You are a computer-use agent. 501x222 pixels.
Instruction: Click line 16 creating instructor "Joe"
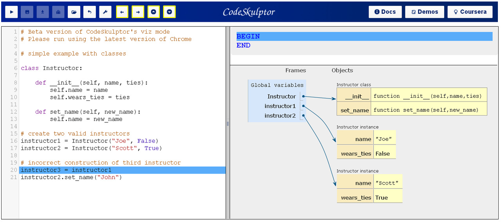click(90, 141)
